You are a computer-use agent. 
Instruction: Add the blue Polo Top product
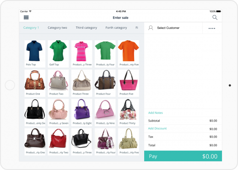(x=35, y=54)
